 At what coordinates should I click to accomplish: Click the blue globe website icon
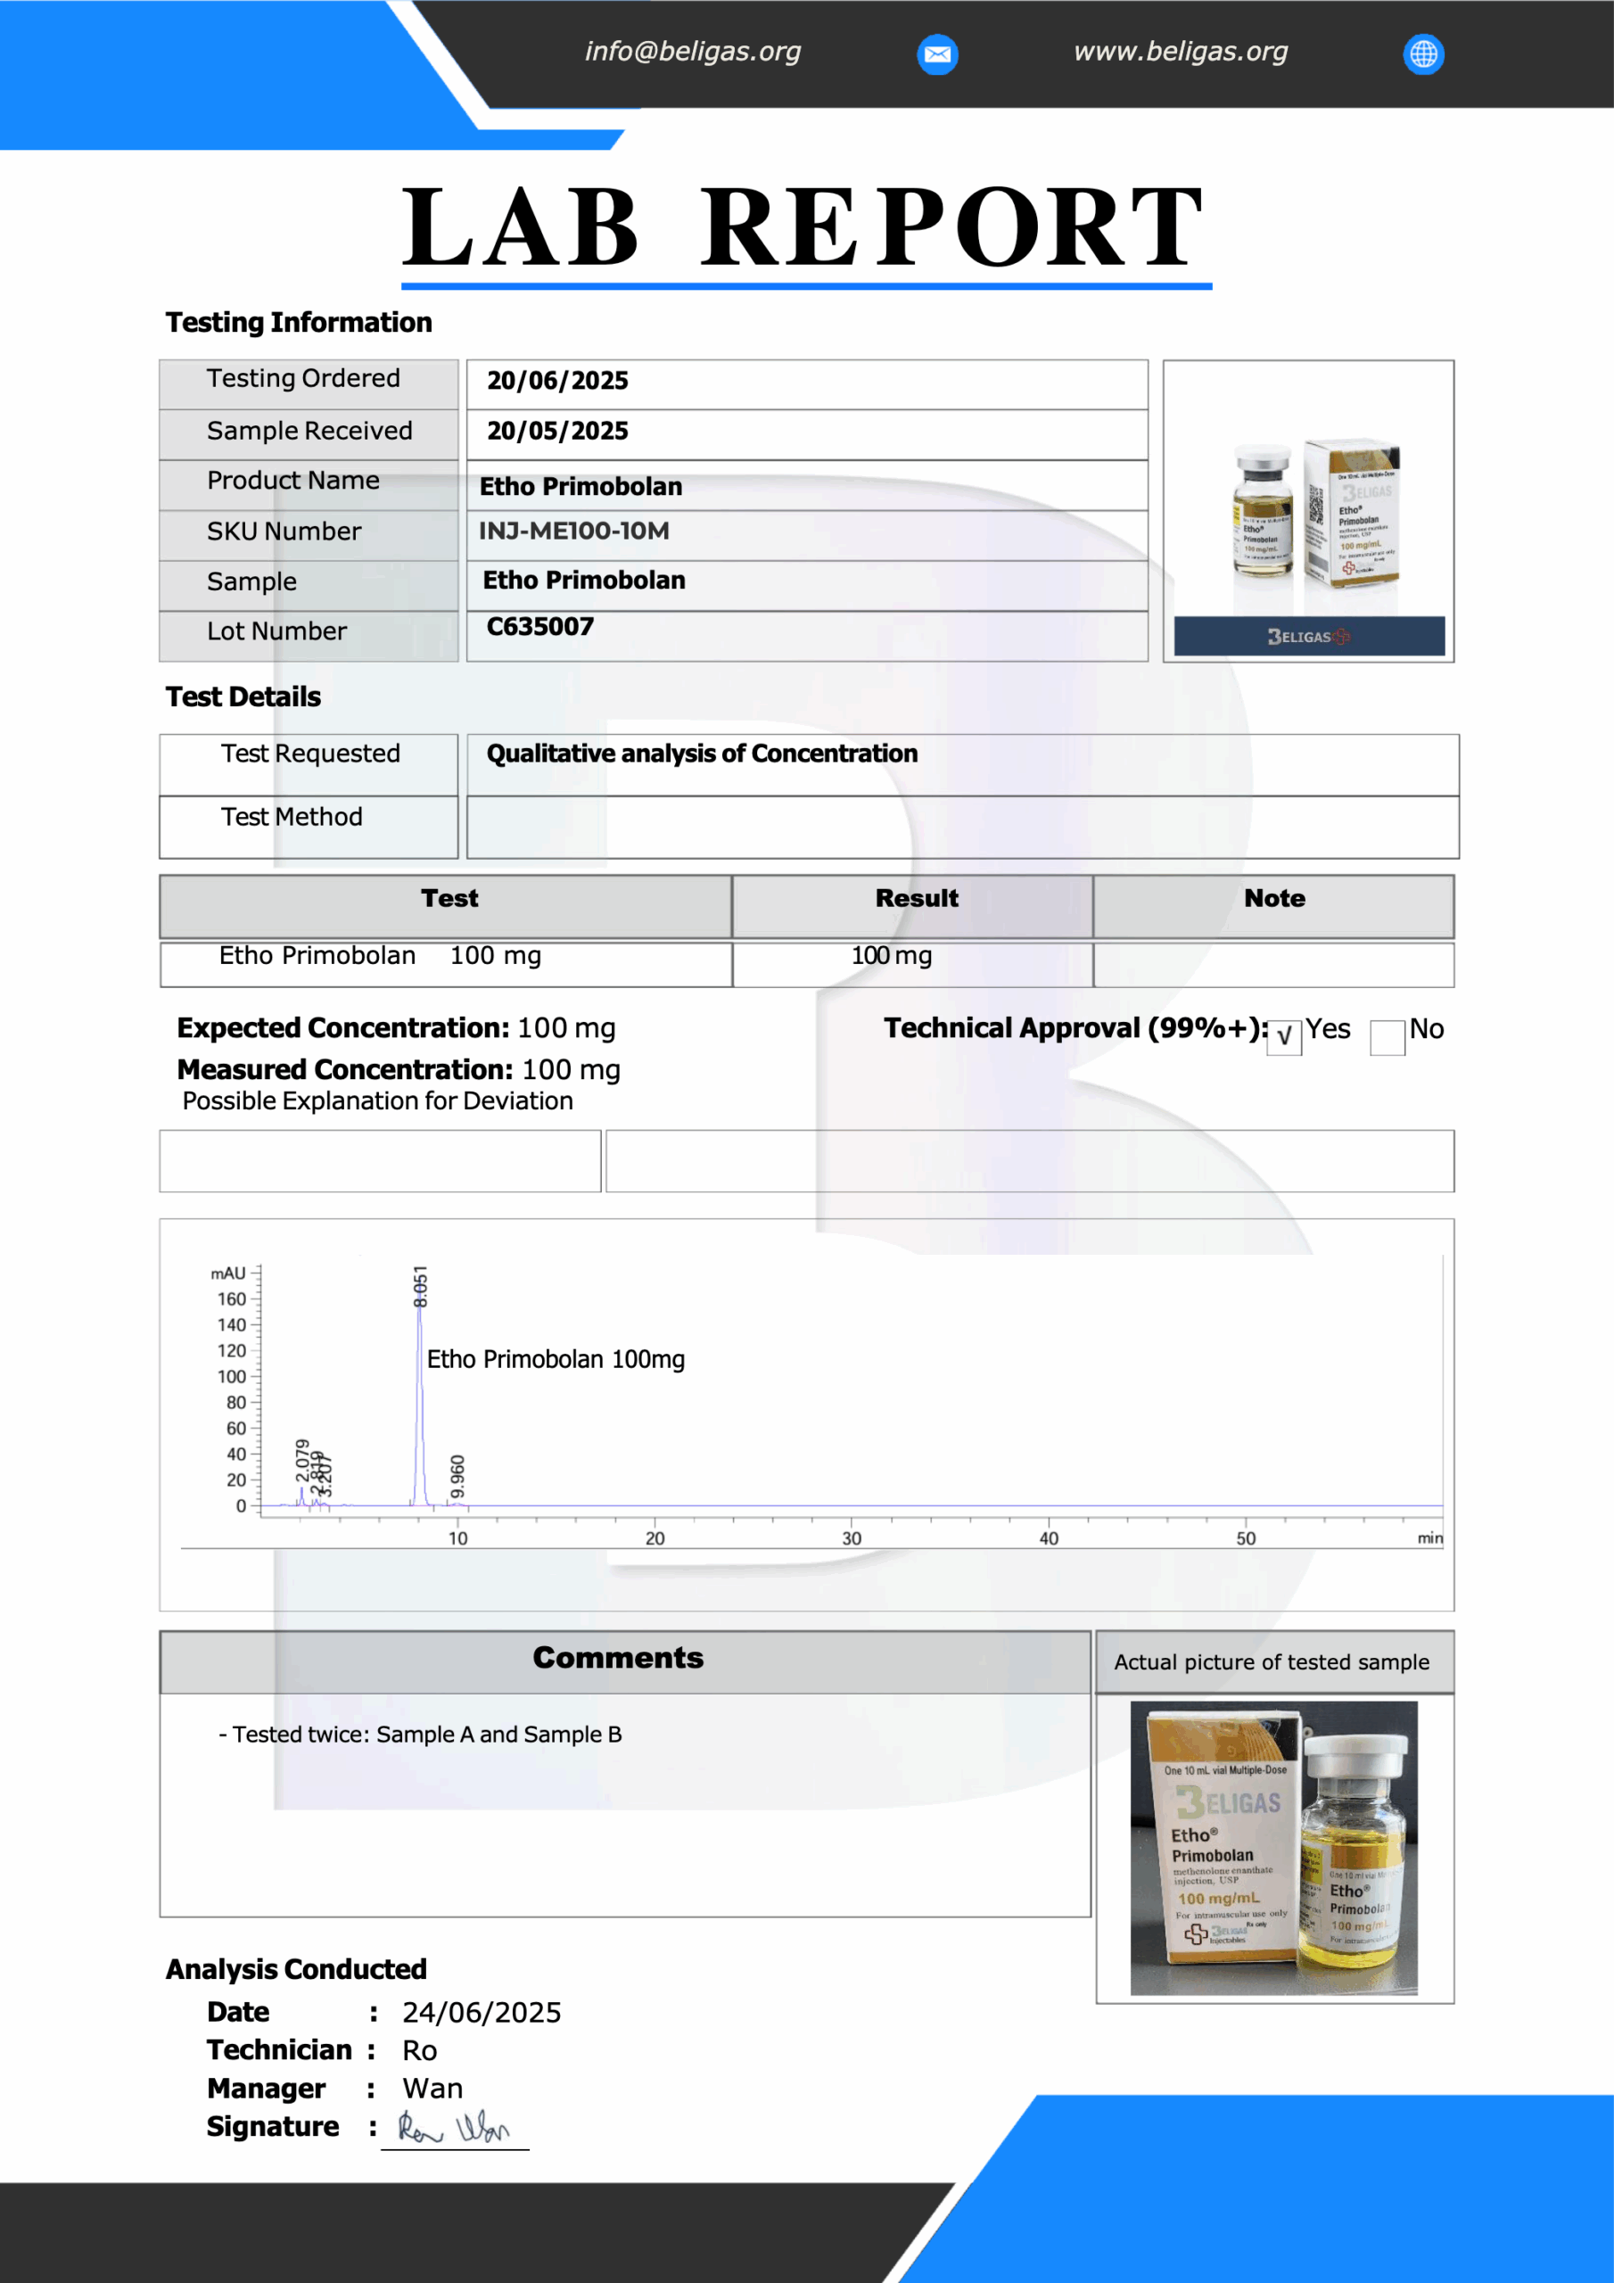coord(1423,54)
